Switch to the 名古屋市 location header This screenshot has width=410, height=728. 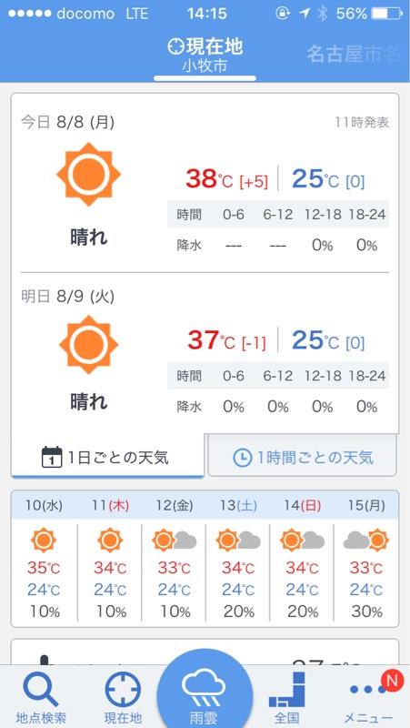point(354,55)
